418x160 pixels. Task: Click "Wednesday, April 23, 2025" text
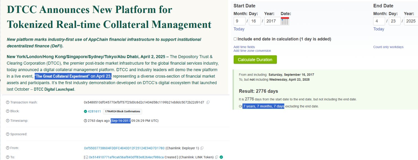(289, 80)
